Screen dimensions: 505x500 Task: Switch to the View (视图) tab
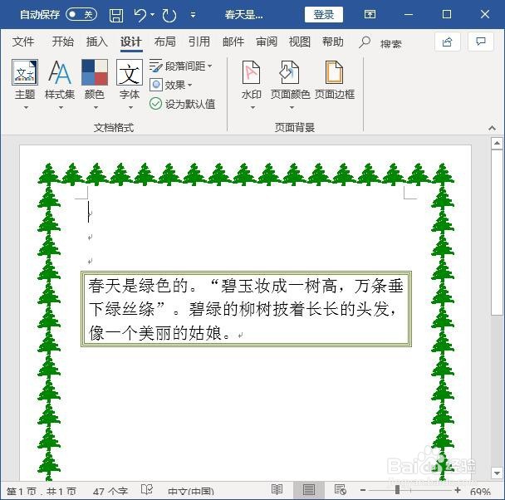pos(300,42)
